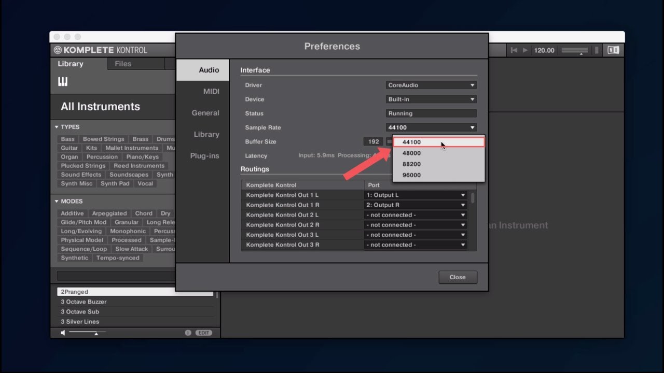The image size is (664, 373).
Task: Start playback with the play icon
Action: 525,50
